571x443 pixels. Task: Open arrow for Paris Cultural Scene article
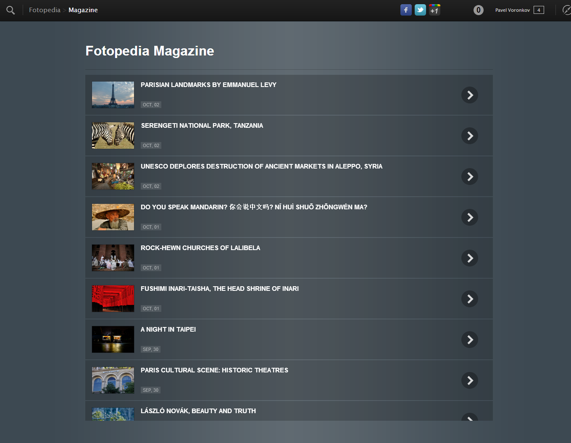pos(470,380)
